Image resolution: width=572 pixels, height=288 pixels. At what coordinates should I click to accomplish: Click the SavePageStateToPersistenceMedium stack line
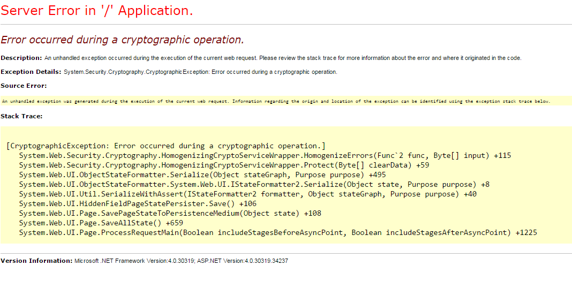[170, 213]
